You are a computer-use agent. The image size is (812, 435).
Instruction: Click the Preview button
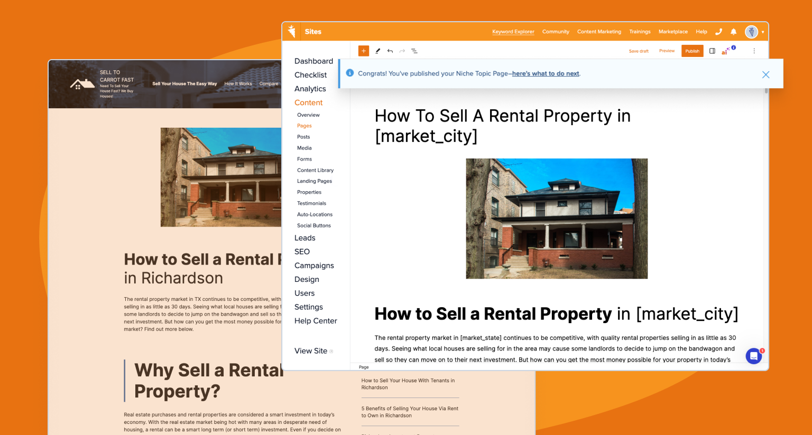click(x=667, y=51)
